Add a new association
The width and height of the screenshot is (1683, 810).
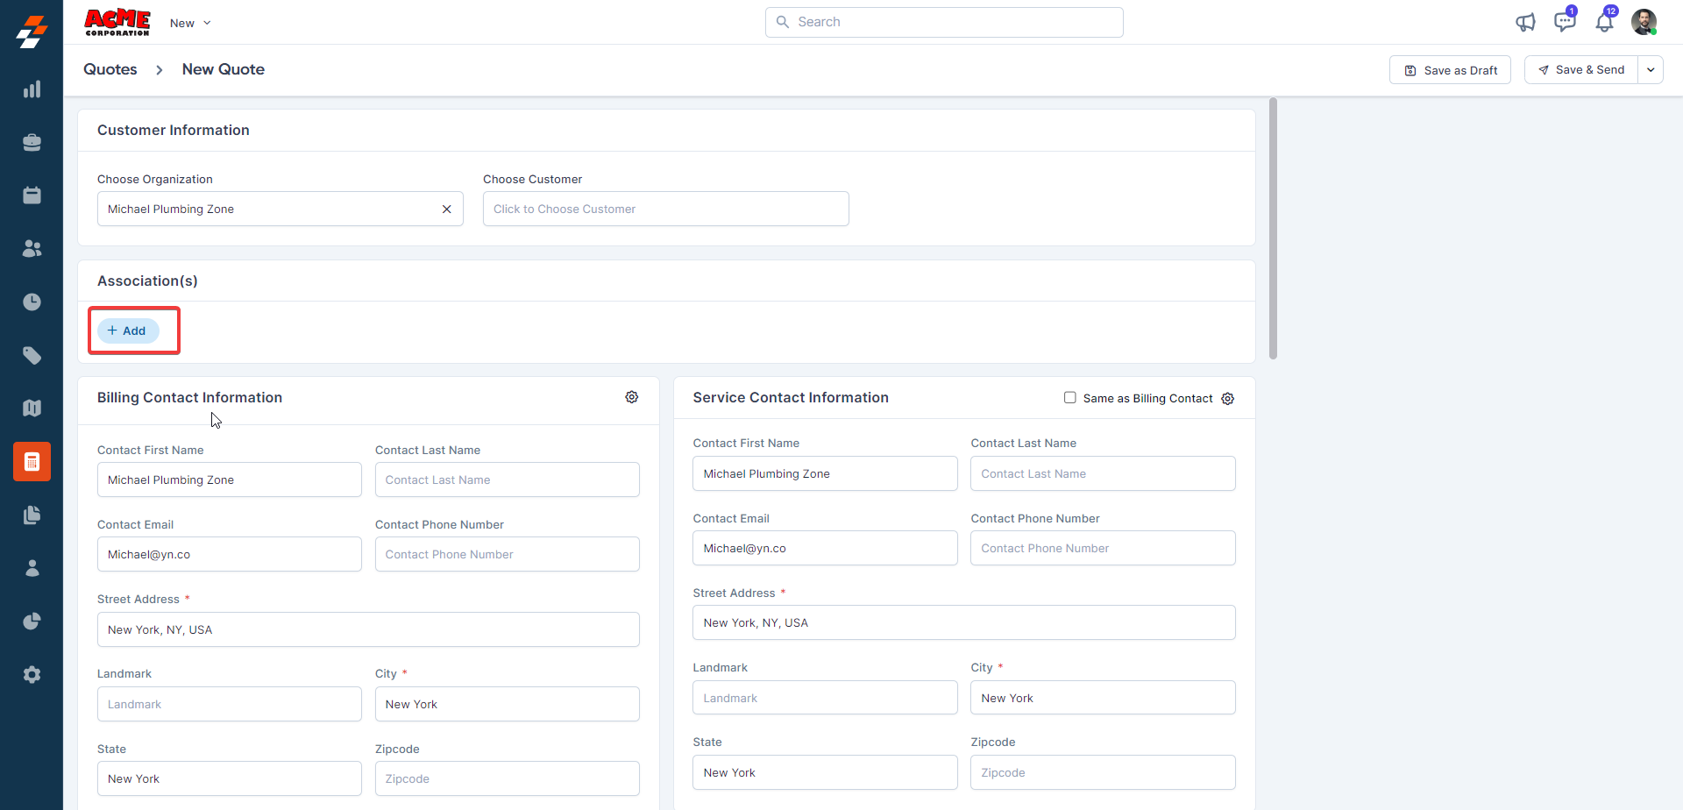point(128,330)
